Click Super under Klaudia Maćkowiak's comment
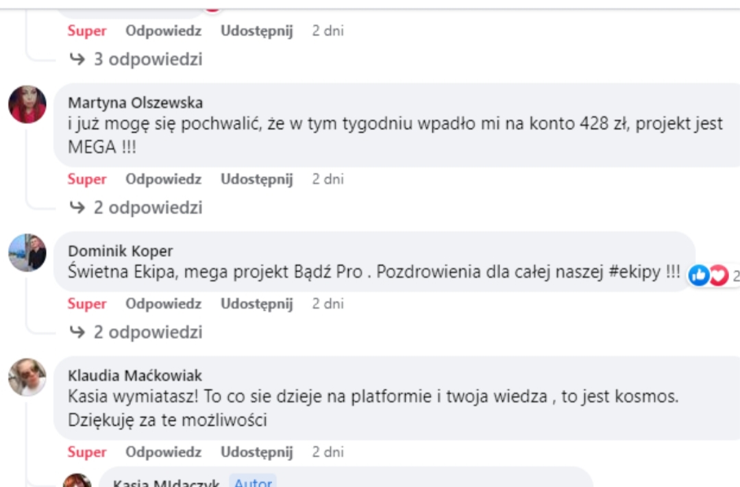This screenshot has height=487, width=740. coord(87,452)
